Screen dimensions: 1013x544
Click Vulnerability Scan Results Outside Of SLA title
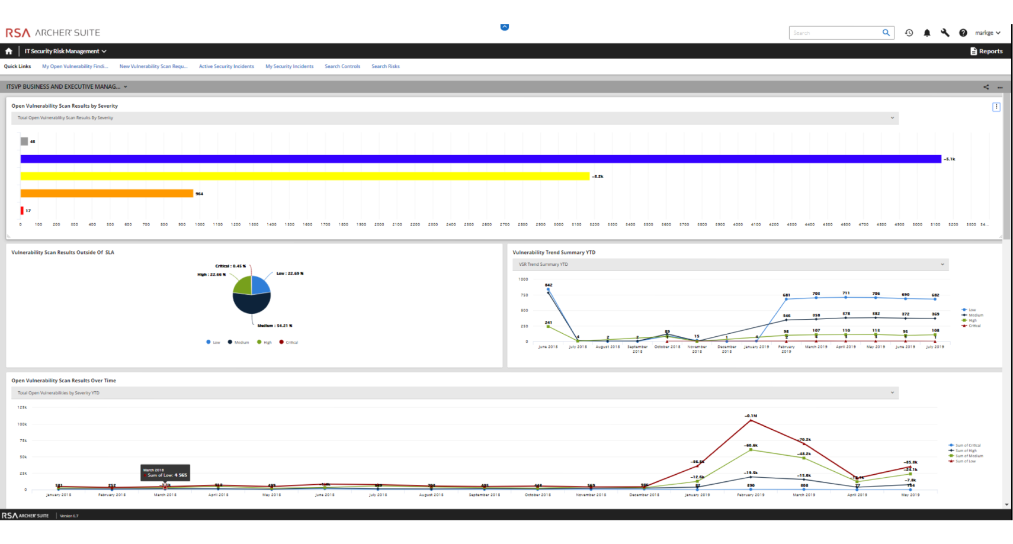[x=63, y=252]
